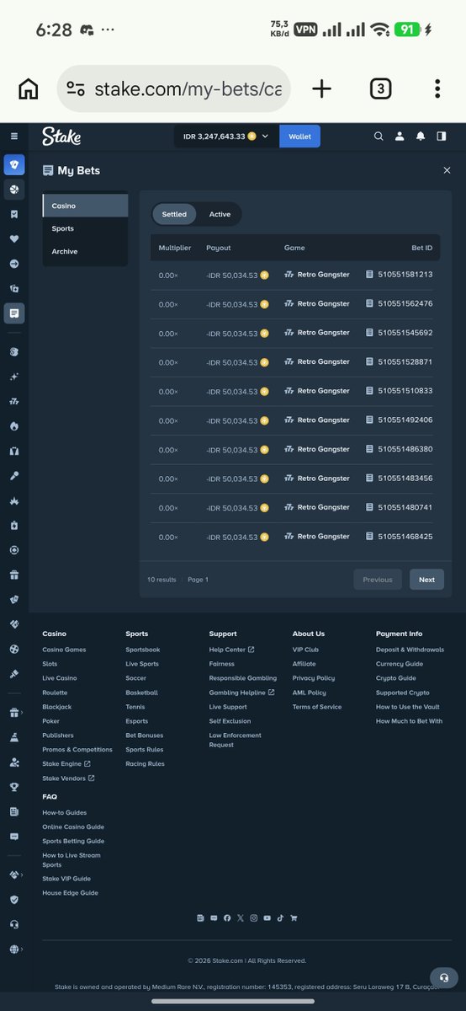Open Stake Instagram icon
Screen dimensions: 466x1011
[253, 917]
